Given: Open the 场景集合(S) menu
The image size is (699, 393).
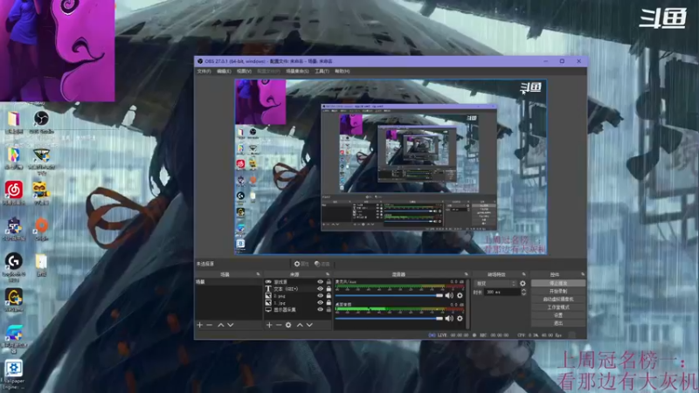Looking at the screenshot, I should tap(297, 72).
